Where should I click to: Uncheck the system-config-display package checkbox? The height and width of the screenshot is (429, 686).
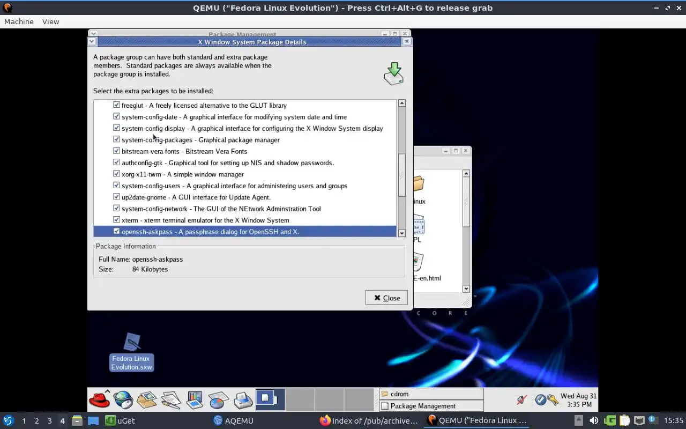[116, 128]
